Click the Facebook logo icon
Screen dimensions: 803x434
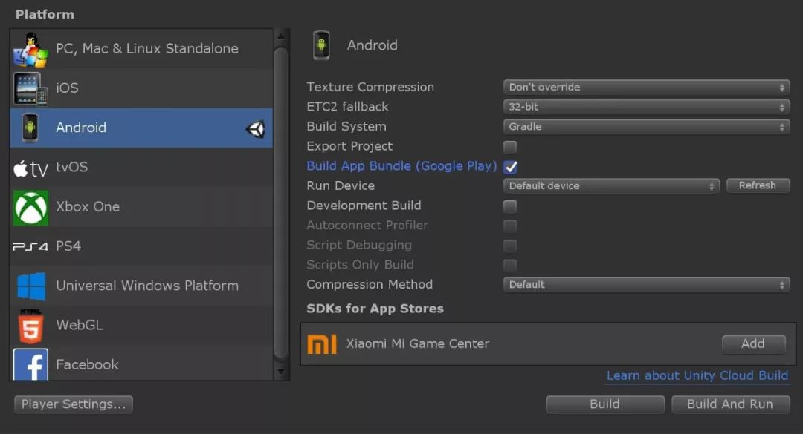[30, 364]
